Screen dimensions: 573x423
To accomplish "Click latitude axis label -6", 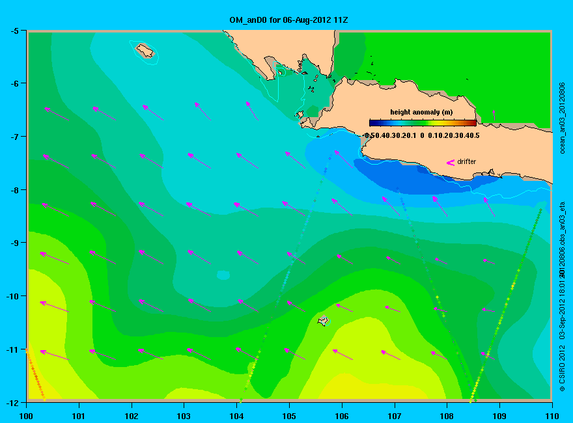I will 14,83.
